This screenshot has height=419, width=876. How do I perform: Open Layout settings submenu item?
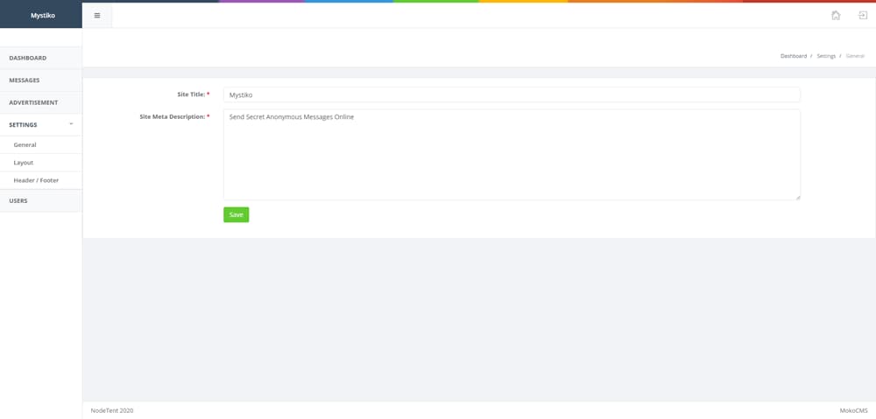(24, 163)
